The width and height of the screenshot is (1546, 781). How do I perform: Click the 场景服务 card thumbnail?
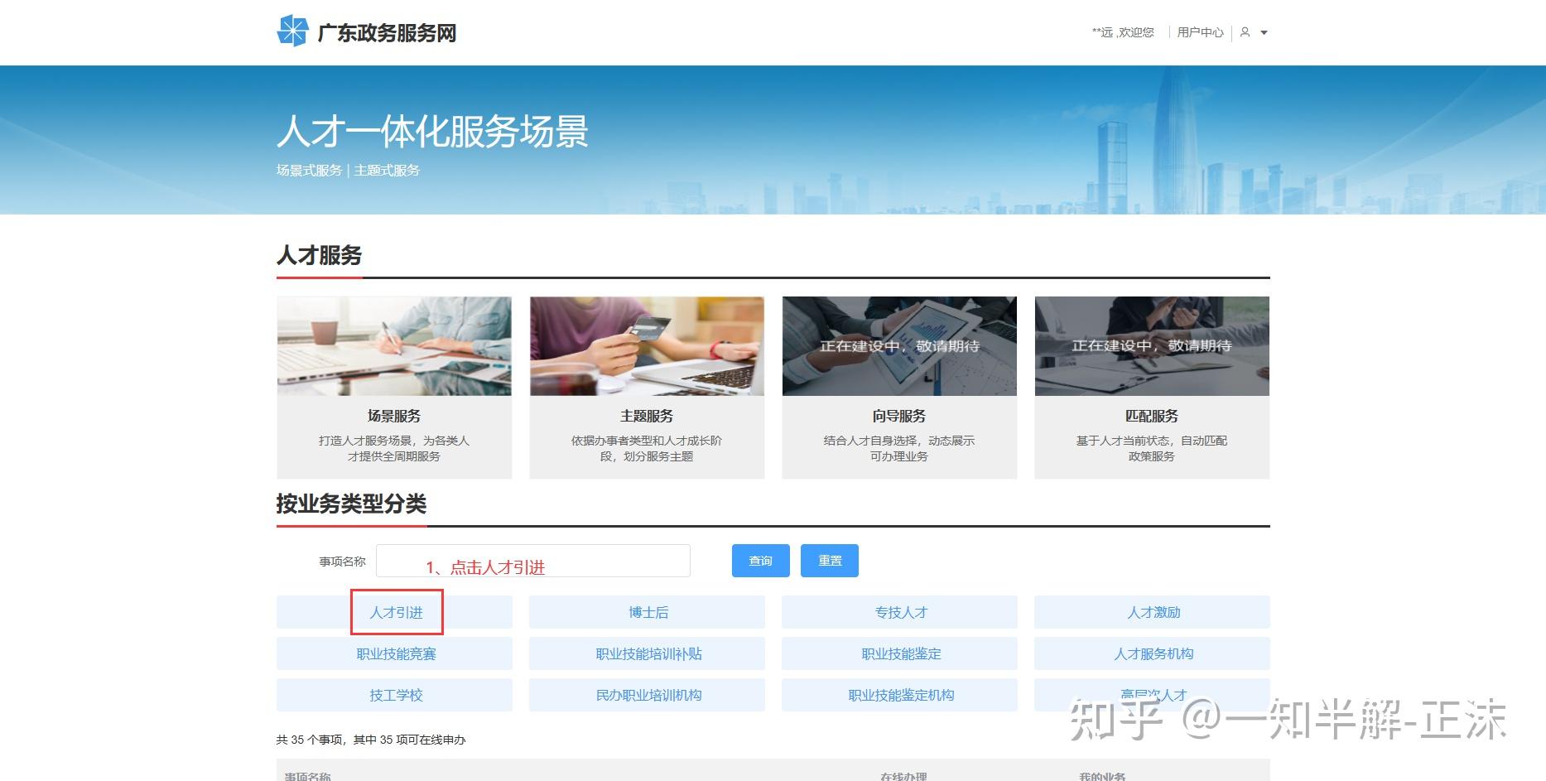point(394,346)
